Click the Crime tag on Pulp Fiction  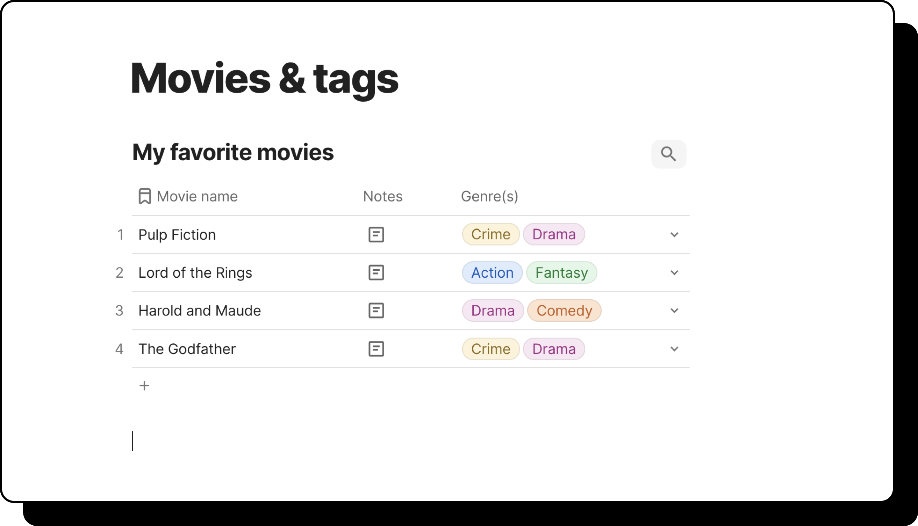click(x=490, y=234)
